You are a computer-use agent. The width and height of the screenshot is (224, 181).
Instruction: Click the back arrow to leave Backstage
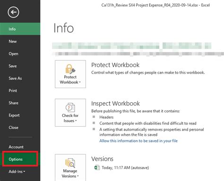point(13,12)
